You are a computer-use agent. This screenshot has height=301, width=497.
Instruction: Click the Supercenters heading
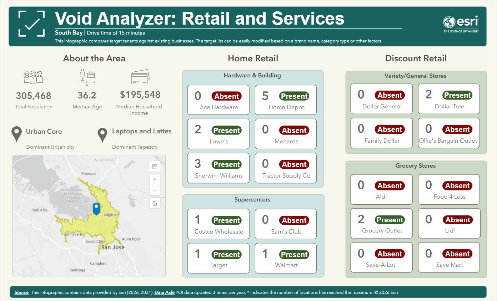click(252, 199)
